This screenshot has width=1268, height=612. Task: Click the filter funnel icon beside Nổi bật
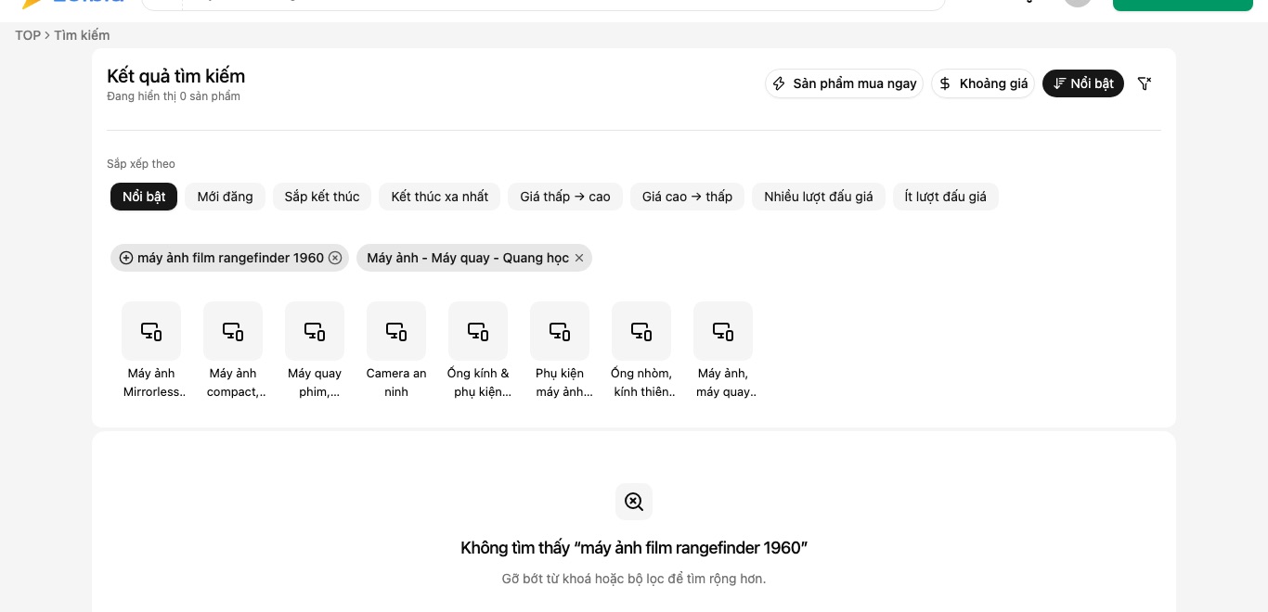pos(1145,83)
